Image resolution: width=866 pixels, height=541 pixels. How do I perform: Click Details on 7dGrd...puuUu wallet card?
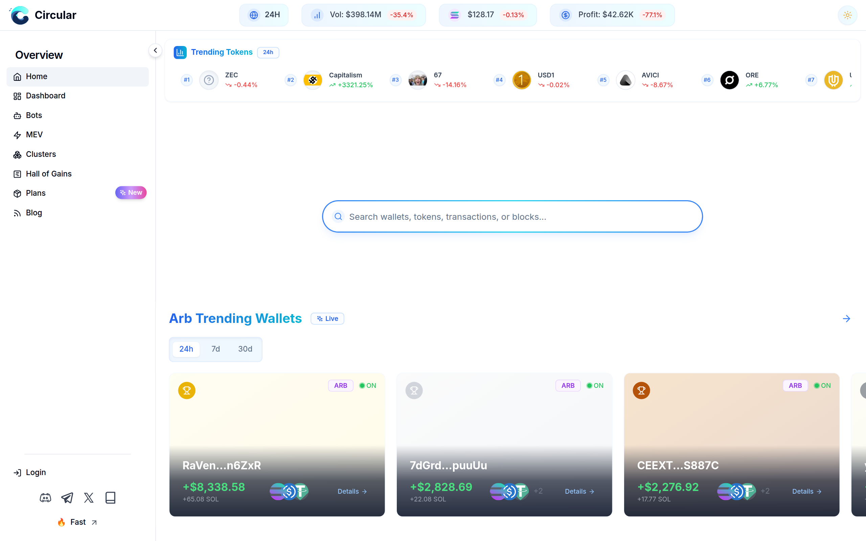coord(579,491)
